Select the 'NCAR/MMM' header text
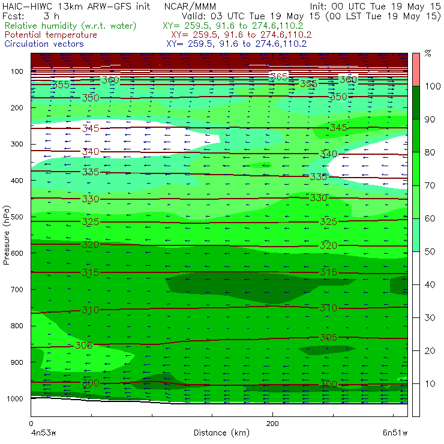 [190, 7]
